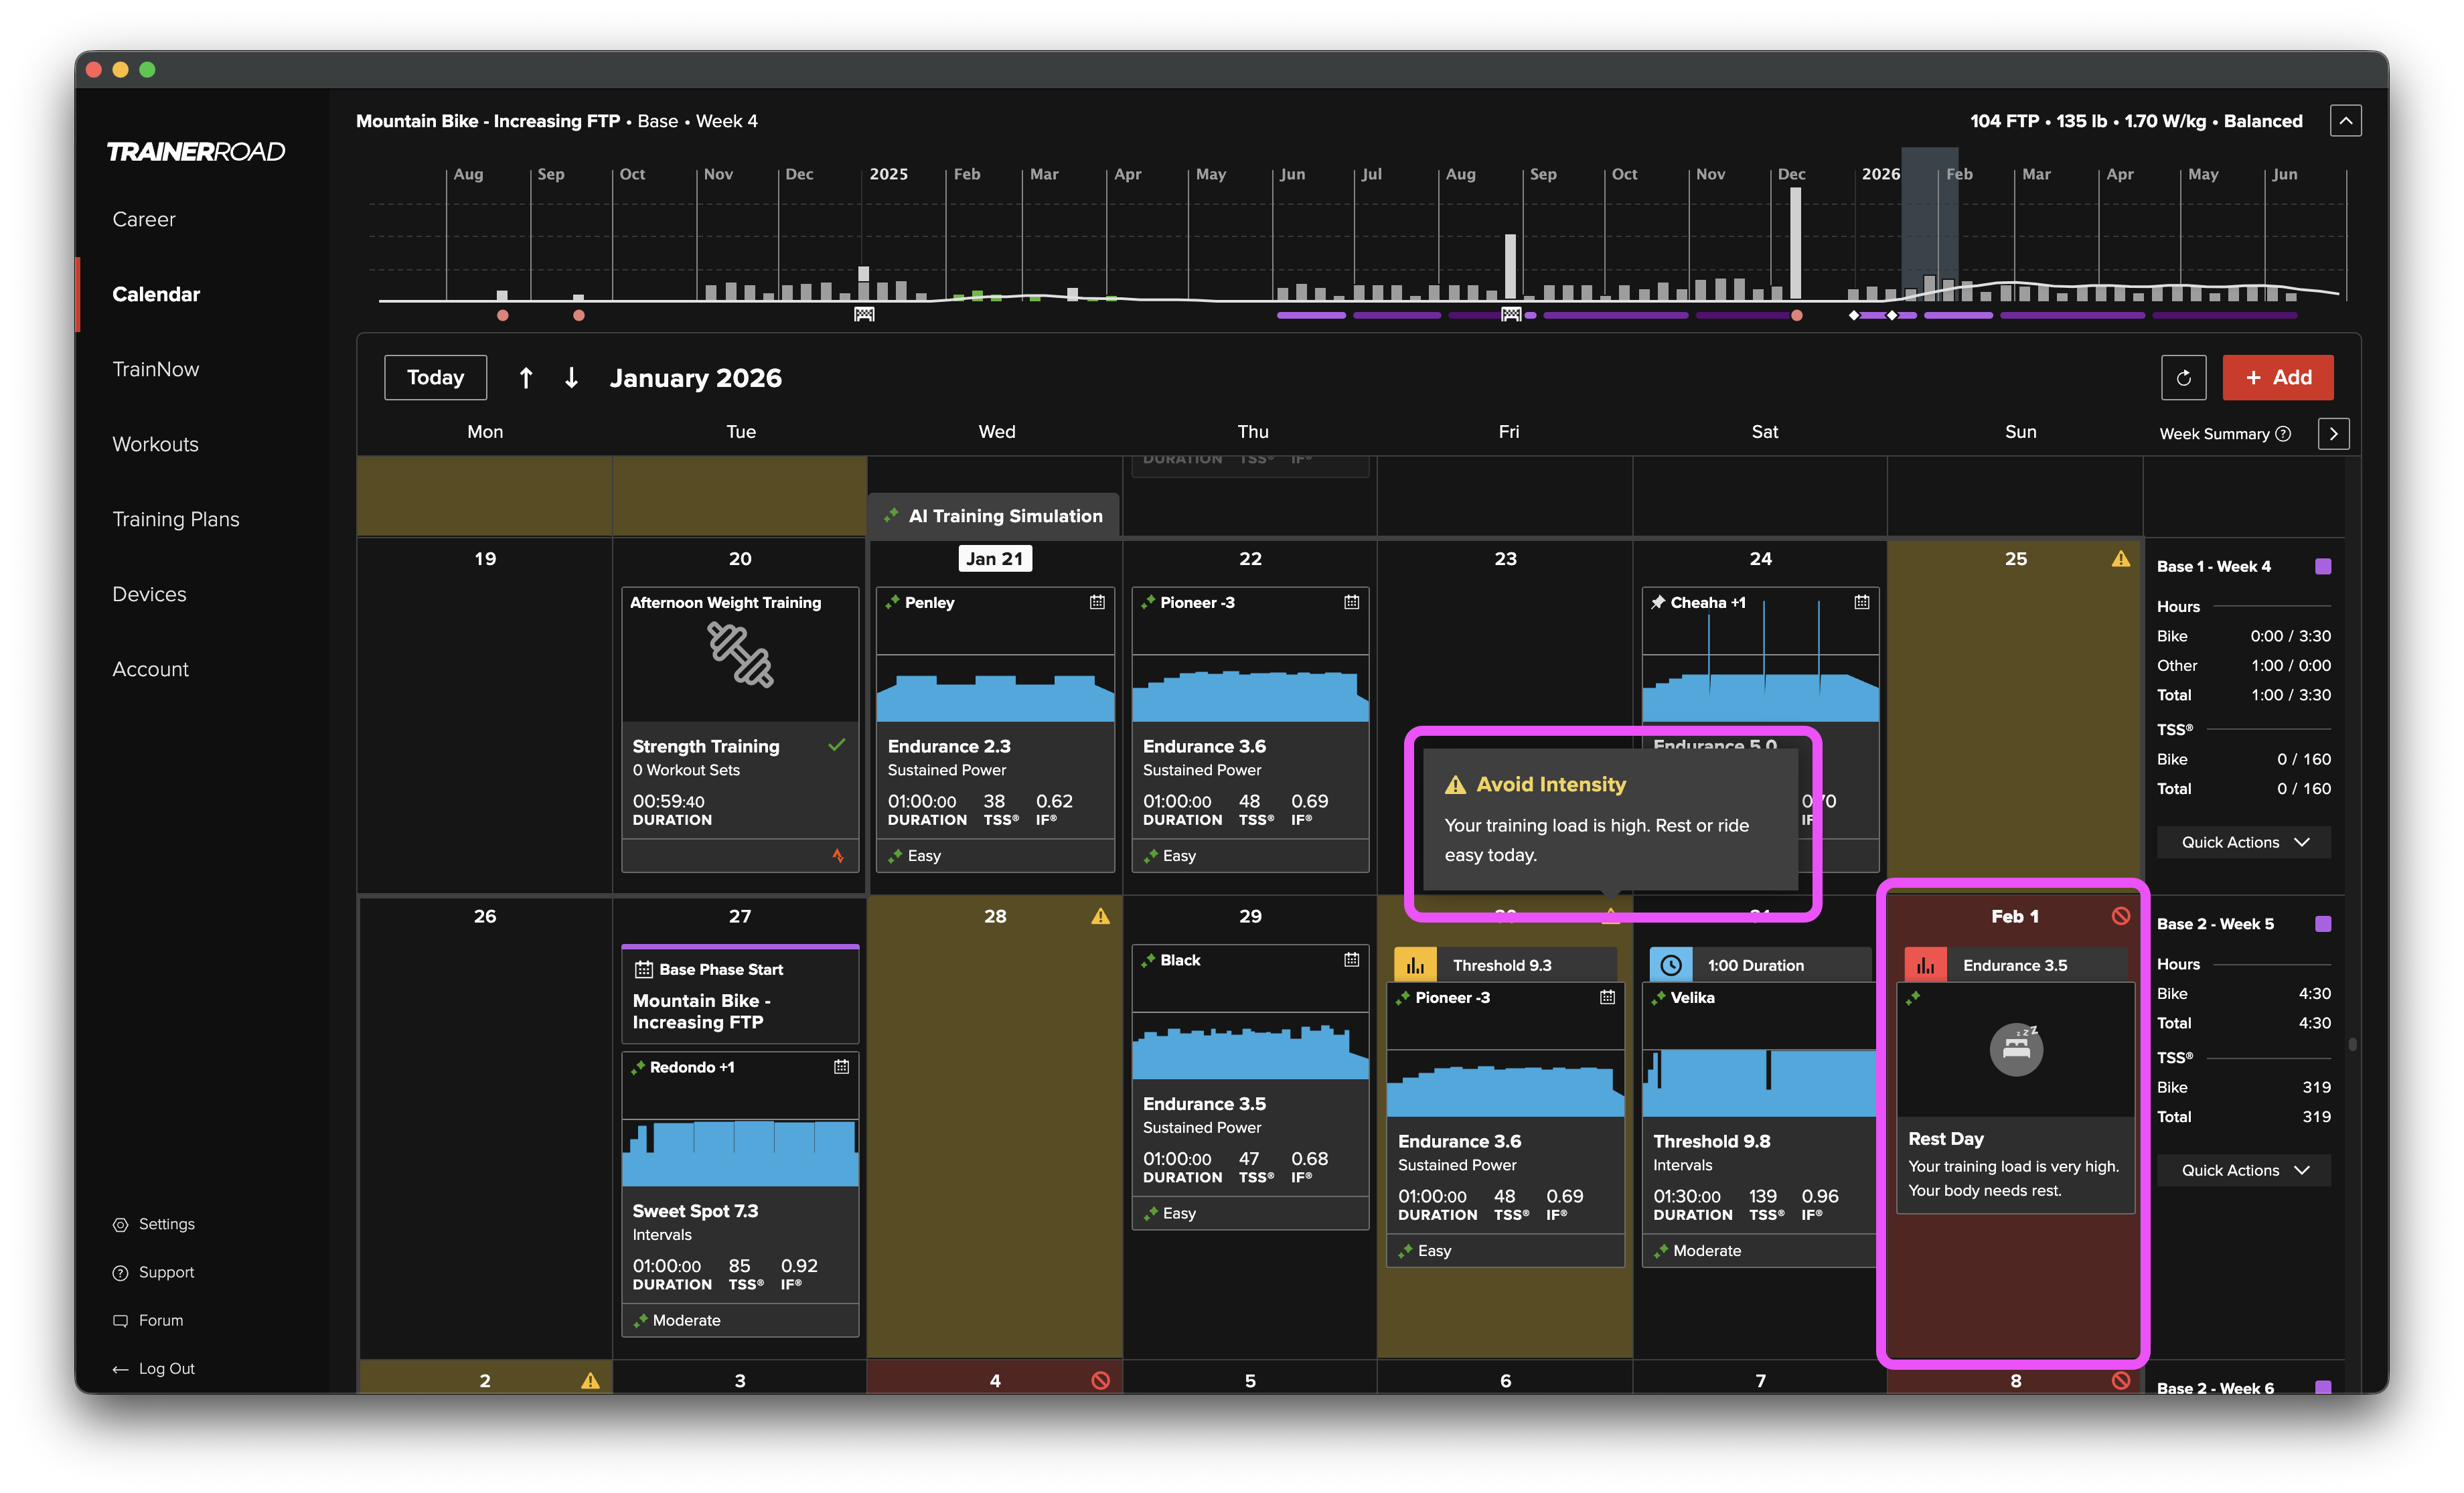Click the red bars icon beside Endurance 3.5
The width and height of the screenshot is (2464, 1493).
(x=1925, y=965)
